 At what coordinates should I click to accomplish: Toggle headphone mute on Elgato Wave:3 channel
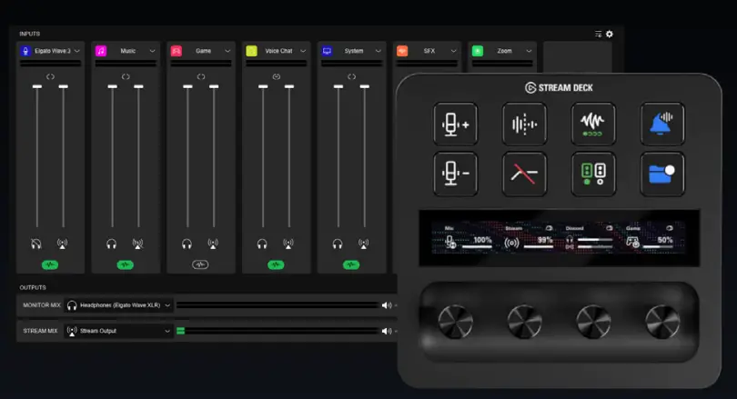click(36, 244)
